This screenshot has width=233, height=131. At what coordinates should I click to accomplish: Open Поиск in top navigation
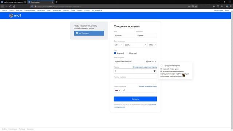[73, 11]
